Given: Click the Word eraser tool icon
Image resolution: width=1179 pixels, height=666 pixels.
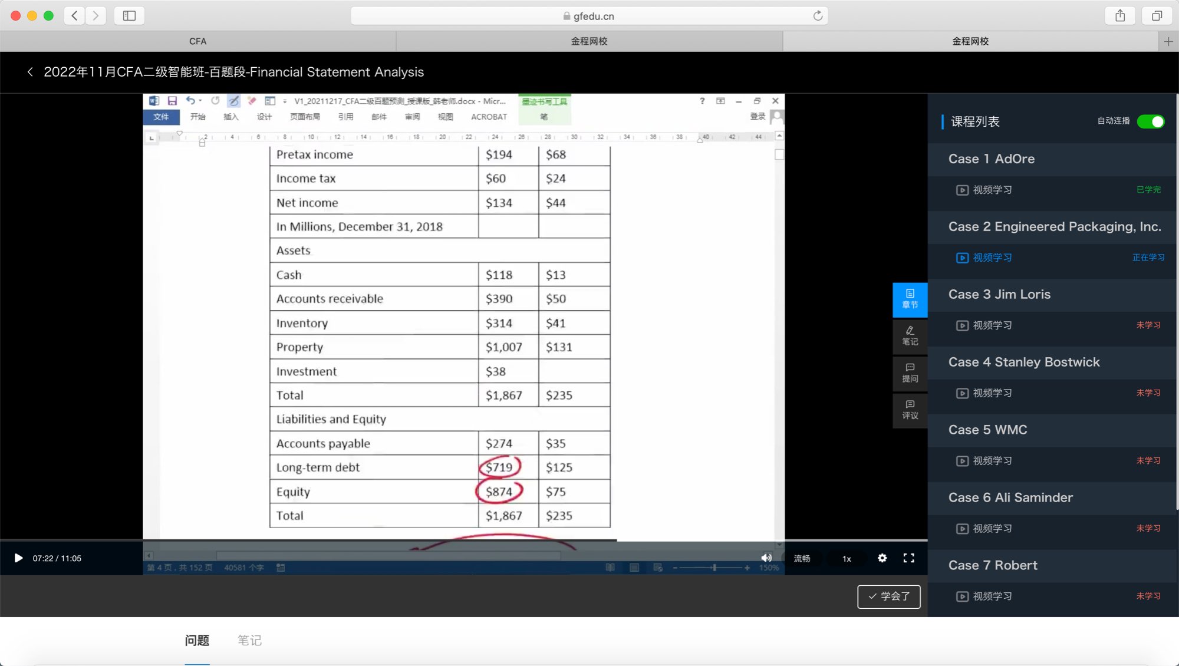Looking at the screenshot, I should pyautogui.click(x=252, y=101).
